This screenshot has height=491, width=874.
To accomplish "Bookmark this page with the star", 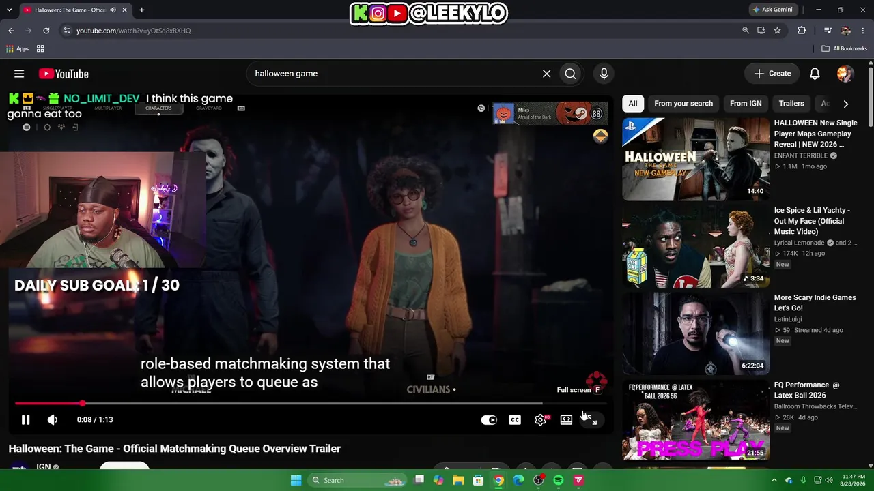I will (x=777, y=31).
